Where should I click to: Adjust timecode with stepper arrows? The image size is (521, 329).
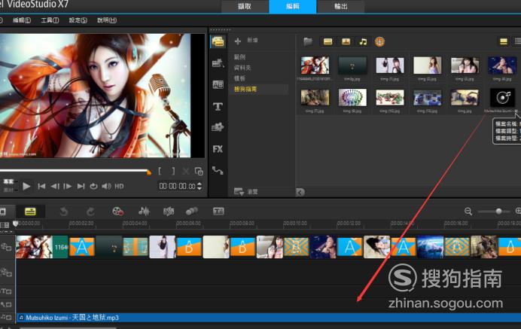click(x=200, y=186)
